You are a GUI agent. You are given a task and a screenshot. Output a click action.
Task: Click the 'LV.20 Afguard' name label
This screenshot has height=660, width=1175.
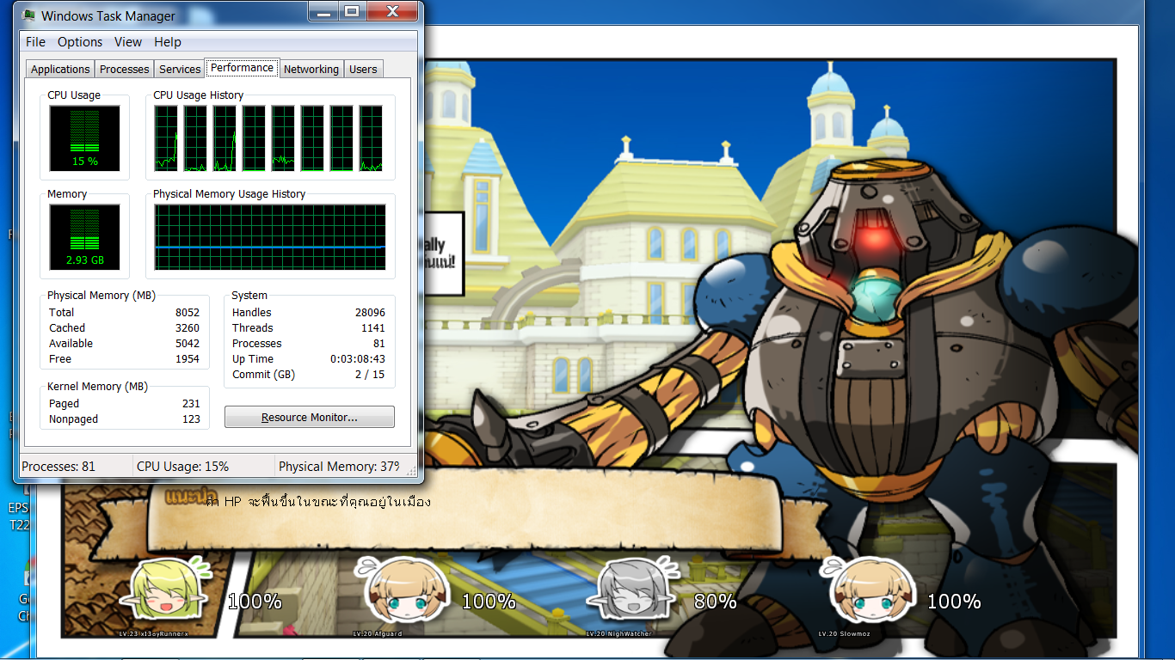[x=377, y=634]
